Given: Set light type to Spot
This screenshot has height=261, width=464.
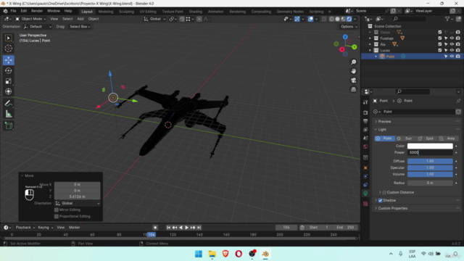Looking at the screenshot, I should coord(427,138).
